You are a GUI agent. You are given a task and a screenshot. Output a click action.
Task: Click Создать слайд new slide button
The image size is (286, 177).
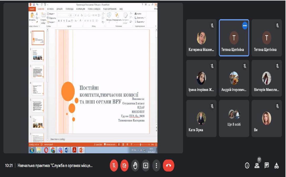(x=43, y=18)
